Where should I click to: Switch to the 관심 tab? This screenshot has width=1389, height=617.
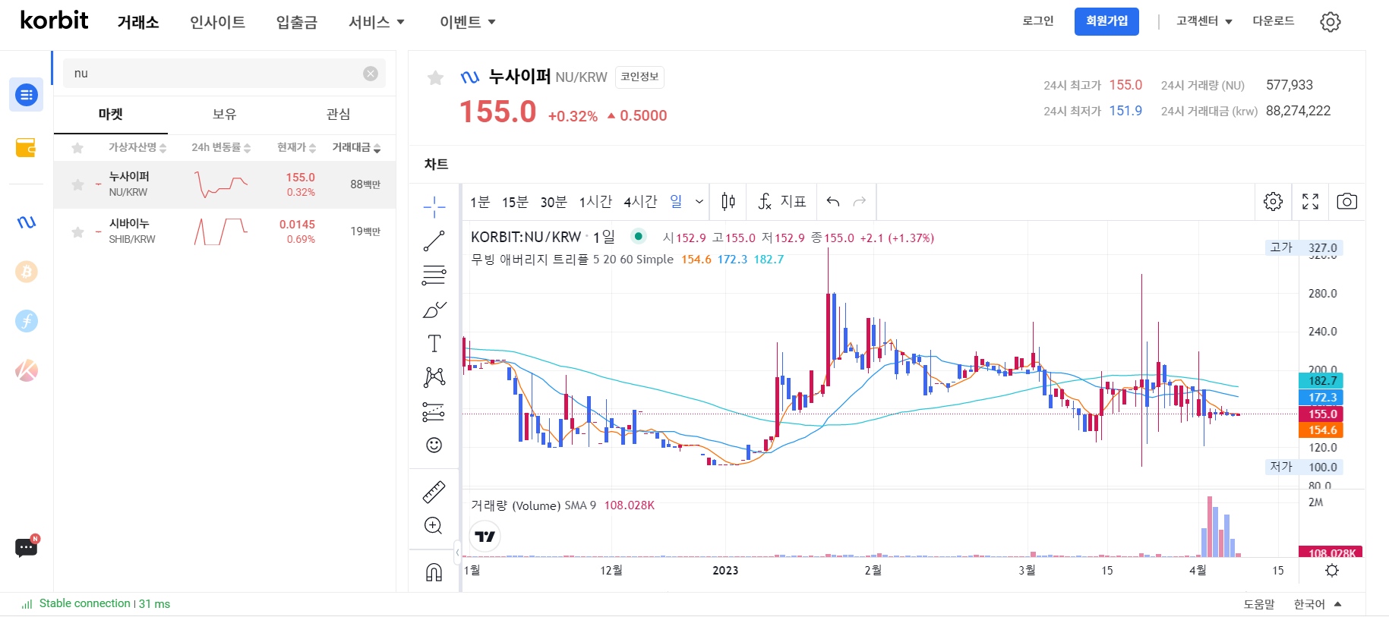coord(338,115)
